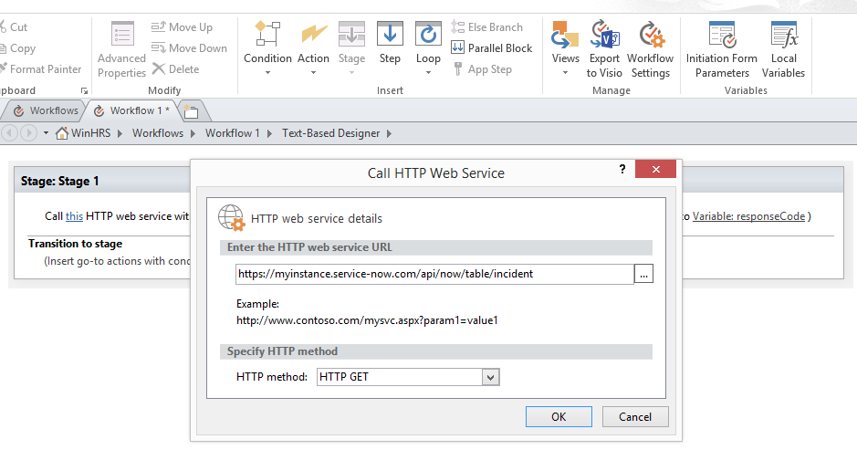Viewport: 857px width, 450px height.
Task: Click the Transition to stage label
Action: click(76, 244)
